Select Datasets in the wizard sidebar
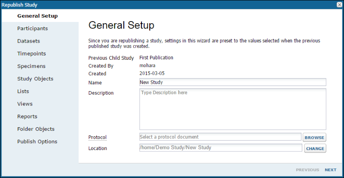344x178 pixels. (28, 41)
